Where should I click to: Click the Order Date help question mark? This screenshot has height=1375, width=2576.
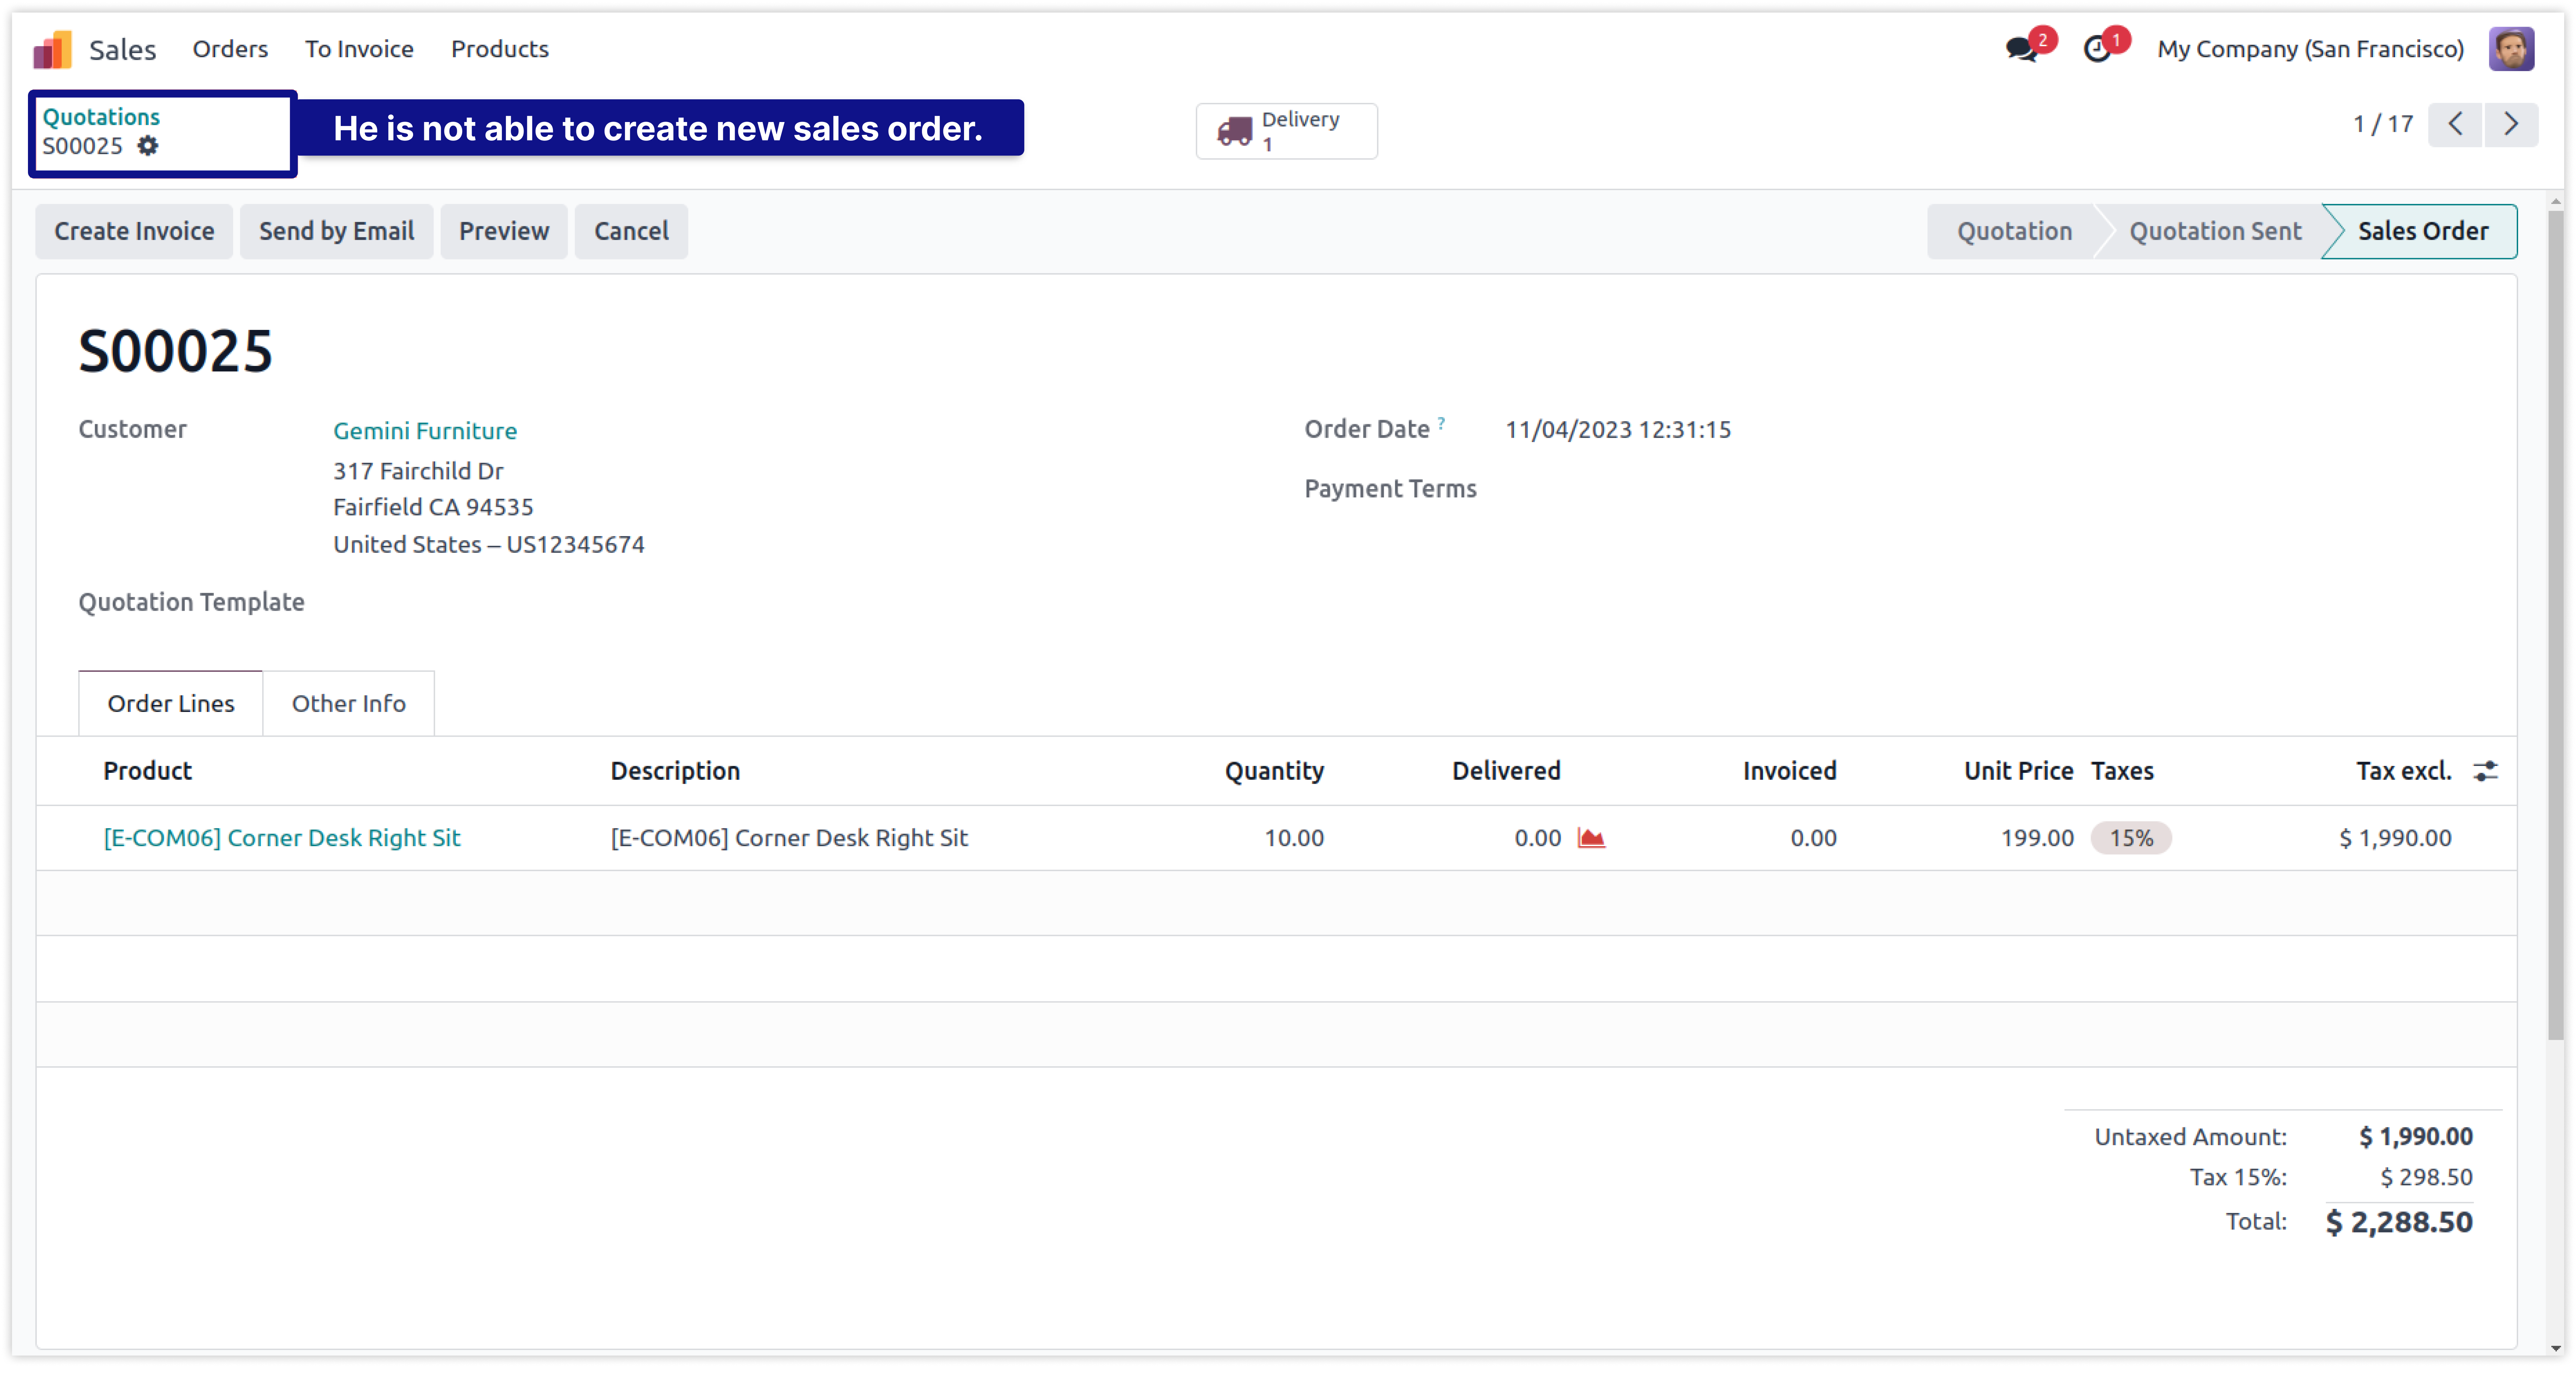pyautogui.click(x=1441, y=423)
